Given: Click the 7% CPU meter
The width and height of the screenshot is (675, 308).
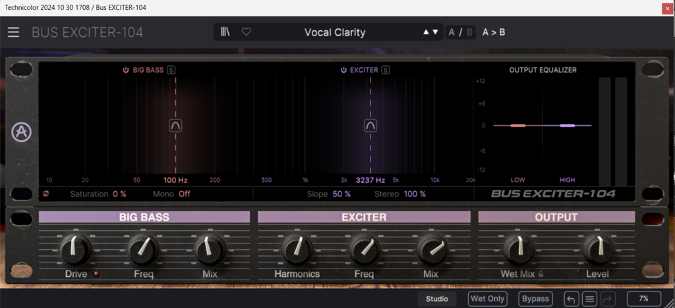Looking at the screenshot, I should tap(643, 299).
